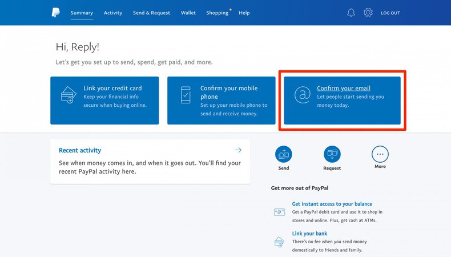This screenshot has height=257, width=451.
Task: Open the Shopping menu item
Action: pyautogui.click(x=217, y=13)
